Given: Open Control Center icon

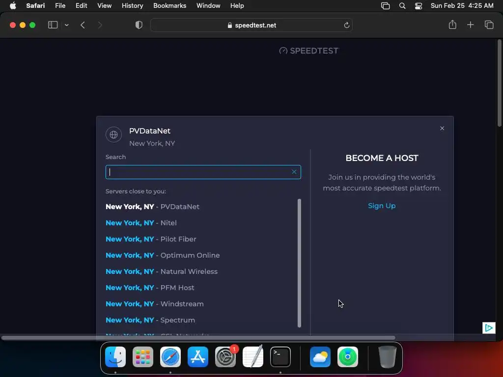Looking at the screenshot, I should [x=419, y=6].
